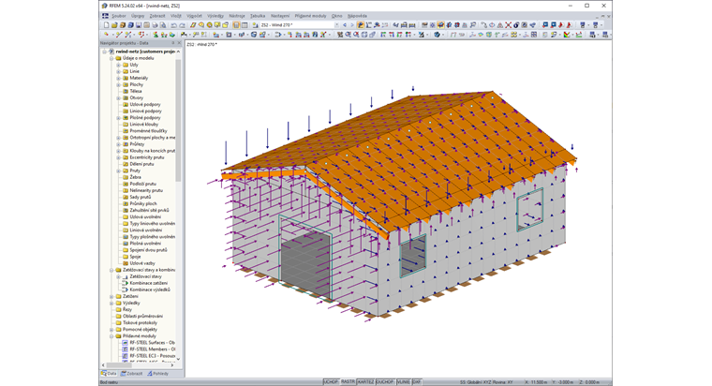Expand the Linie tree node
Image resolution: width=712 pixels, height=386 pixels.
pyautogui.click(x=119, y=71)
